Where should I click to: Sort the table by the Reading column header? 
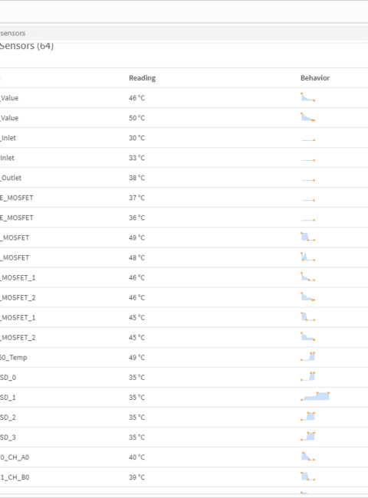[142, 78]
